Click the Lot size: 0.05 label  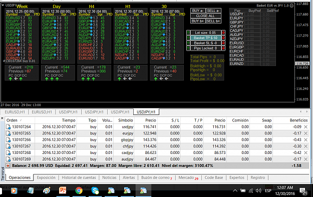(206, 32)
